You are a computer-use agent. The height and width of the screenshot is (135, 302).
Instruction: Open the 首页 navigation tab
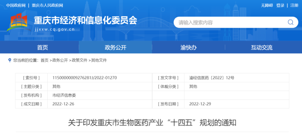tap(43, 47)
